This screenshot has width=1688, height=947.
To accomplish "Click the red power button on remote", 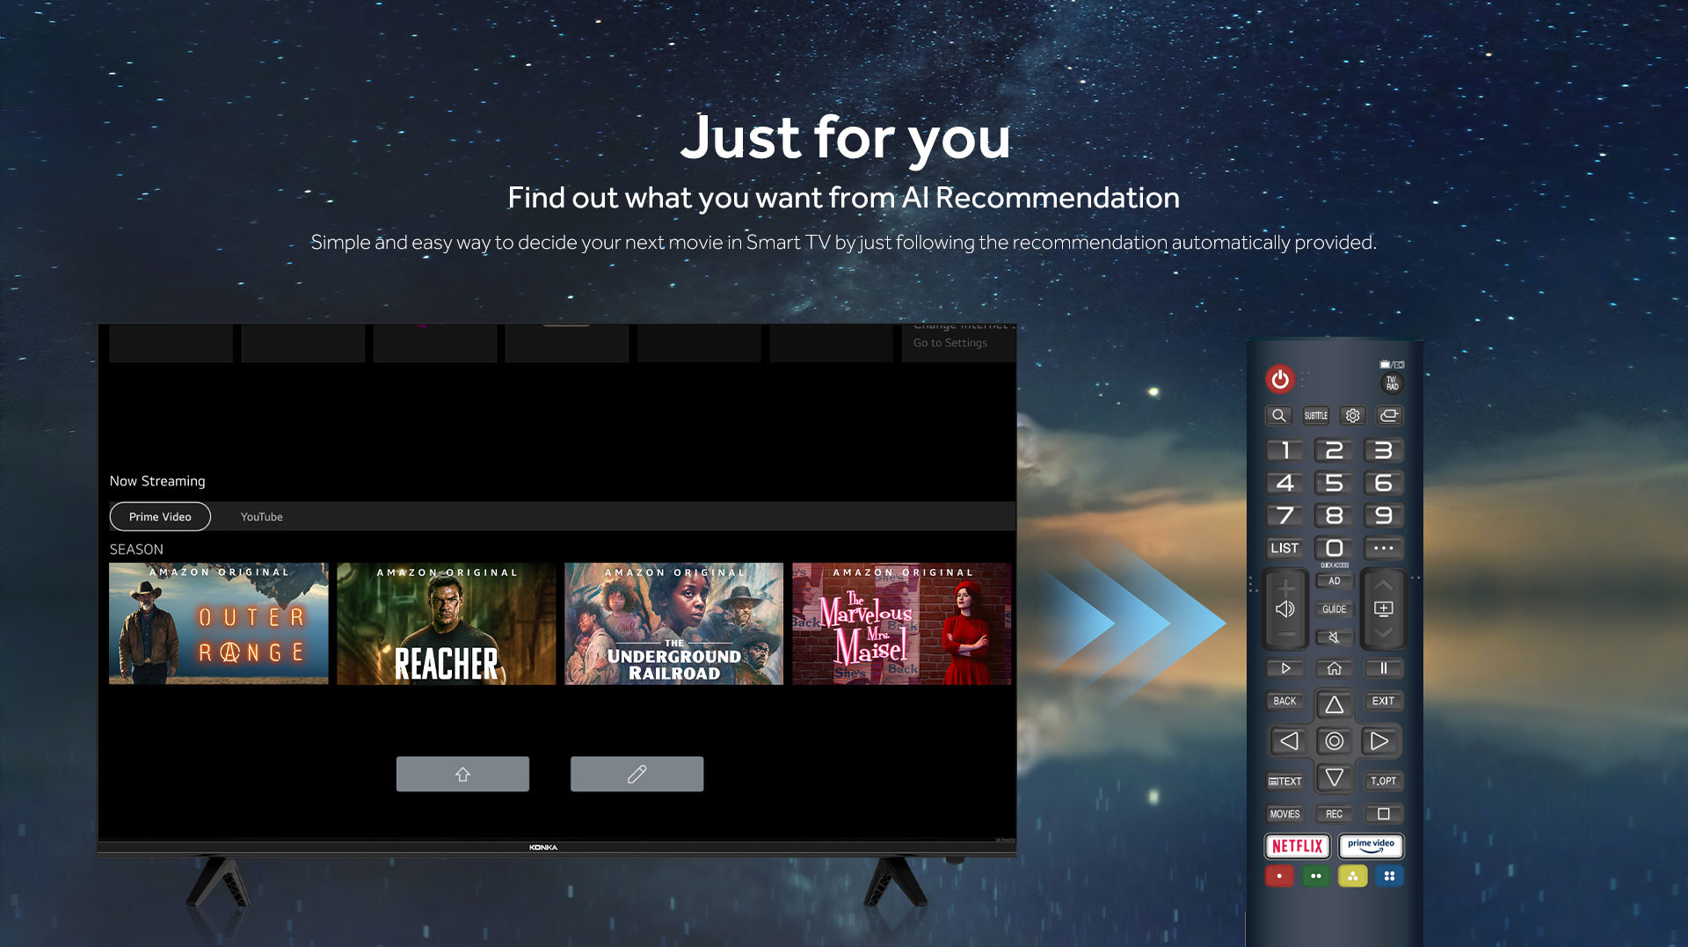I will 1280,379.
